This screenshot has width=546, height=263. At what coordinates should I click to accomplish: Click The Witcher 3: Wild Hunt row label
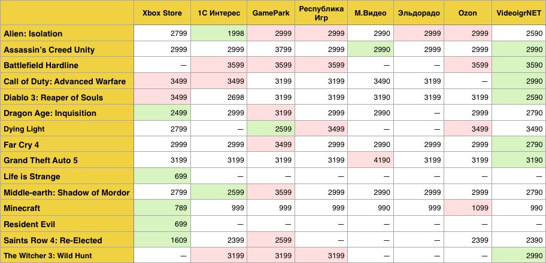(48, 256)
